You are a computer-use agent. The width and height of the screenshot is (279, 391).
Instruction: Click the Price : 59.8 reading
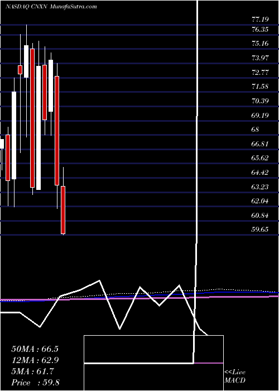coord(35,383)
